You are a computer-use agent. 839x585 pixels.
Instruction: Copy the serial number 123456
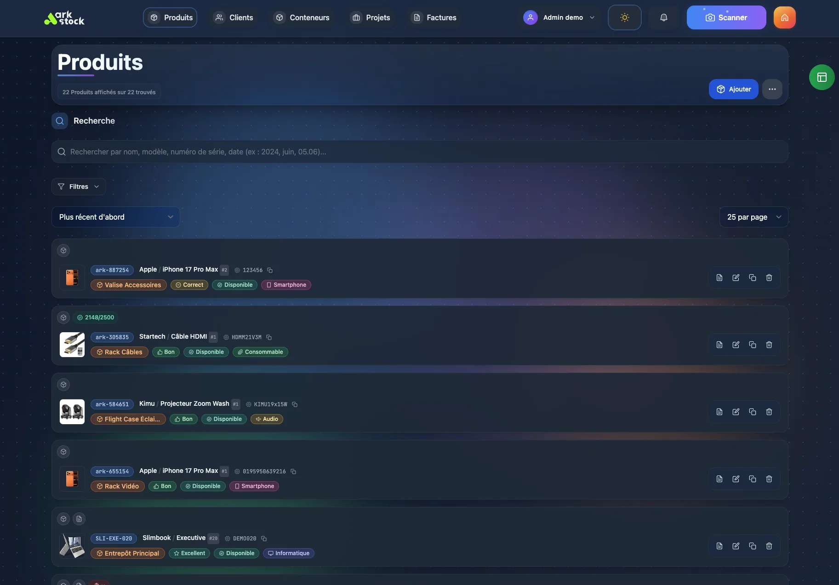269,270
